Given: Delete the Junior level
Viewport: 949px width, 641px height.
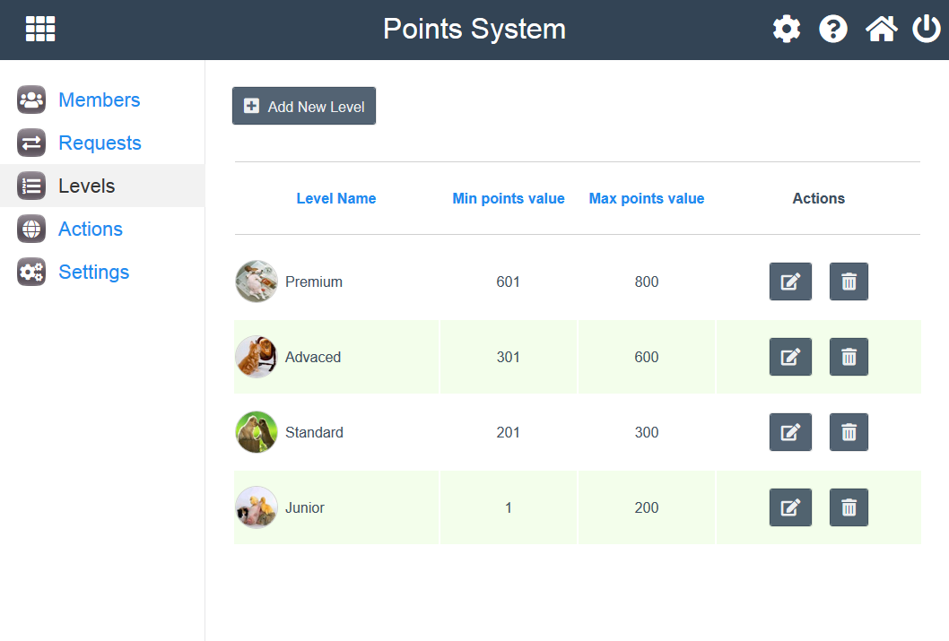Looking at the screenshot, I should (849, 507).
